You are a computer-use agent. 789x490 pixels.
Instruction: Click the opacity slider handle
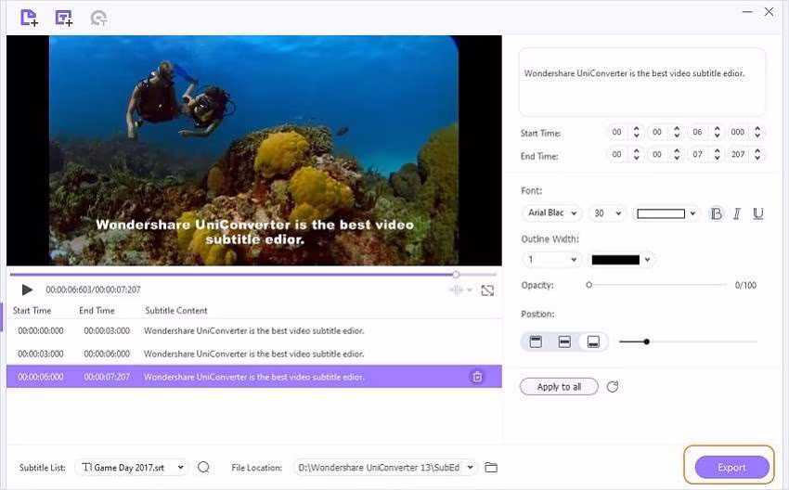coord(589,285)
